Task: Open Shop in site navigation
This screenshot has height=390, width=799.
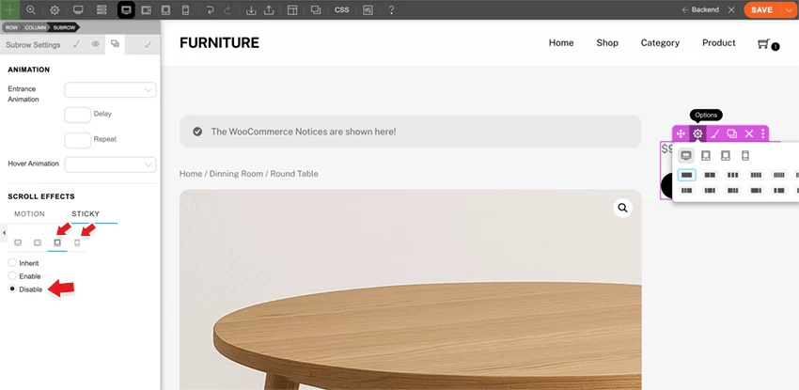Action: coord(607,43)
